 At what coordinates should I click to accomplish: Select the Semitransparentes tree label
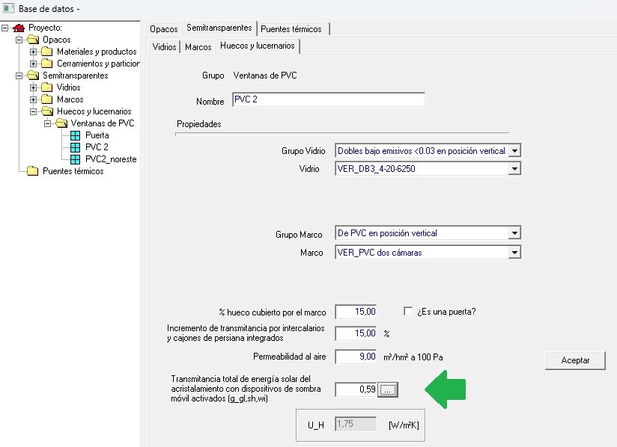coord(76,75)
